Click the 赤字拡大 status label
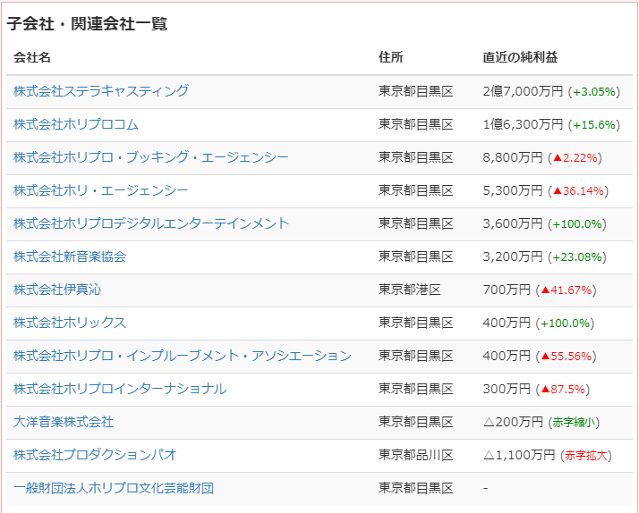 click(x=586, y=456)
